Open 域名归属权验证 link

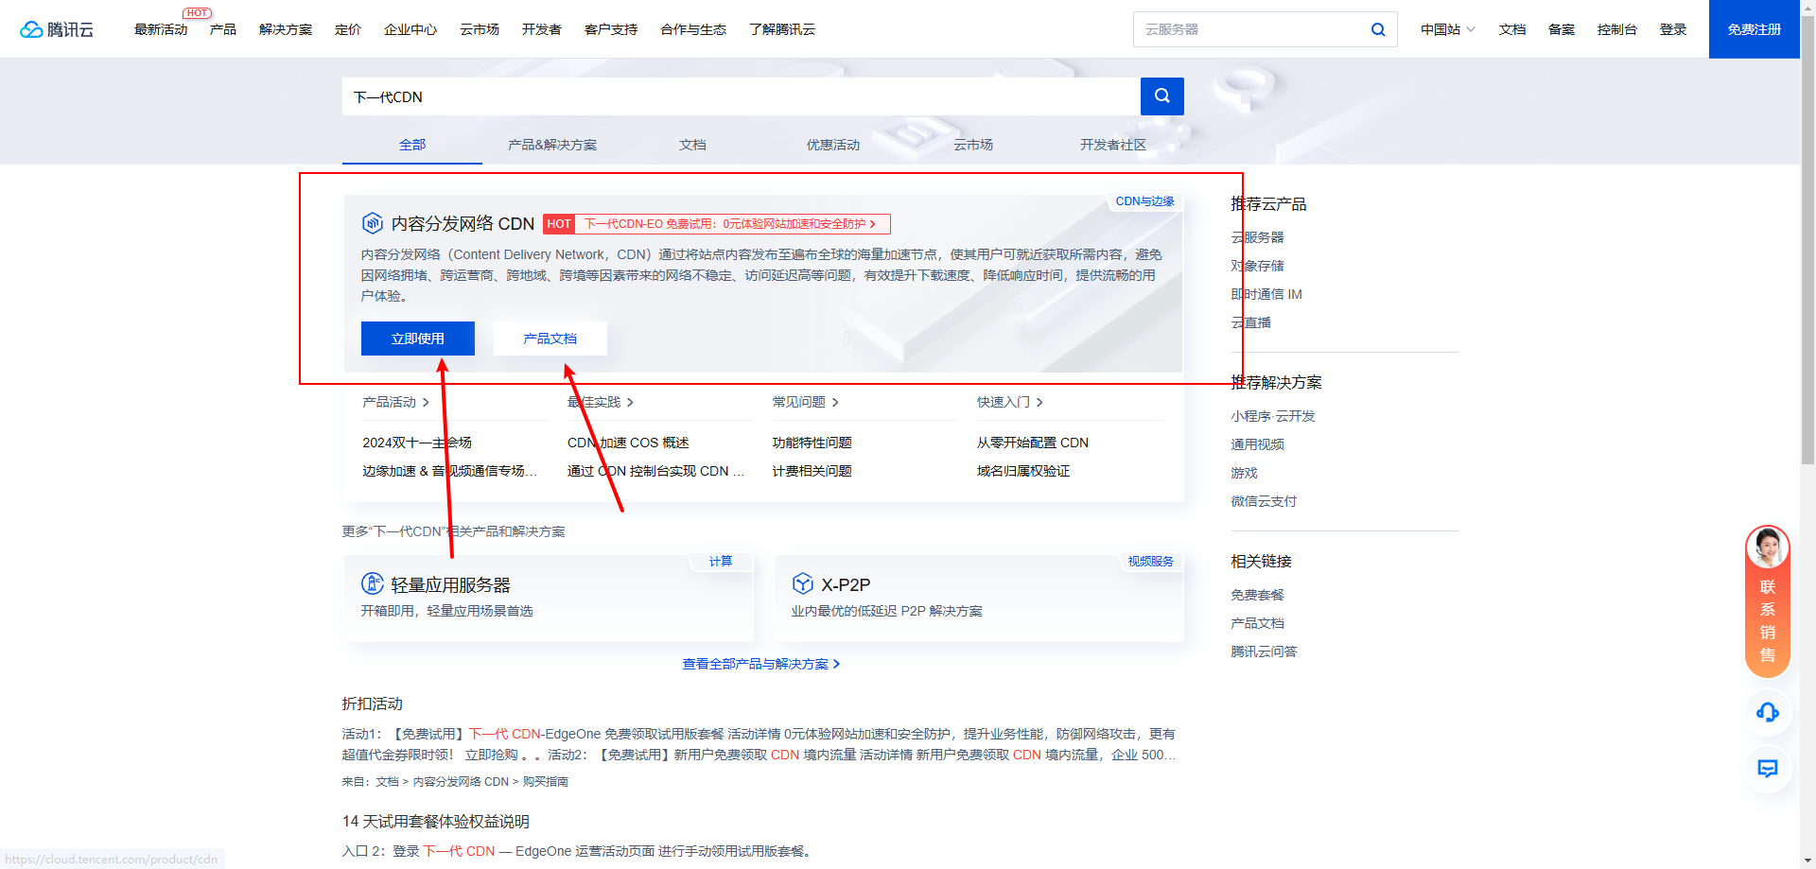click(x=1023, y=471)
